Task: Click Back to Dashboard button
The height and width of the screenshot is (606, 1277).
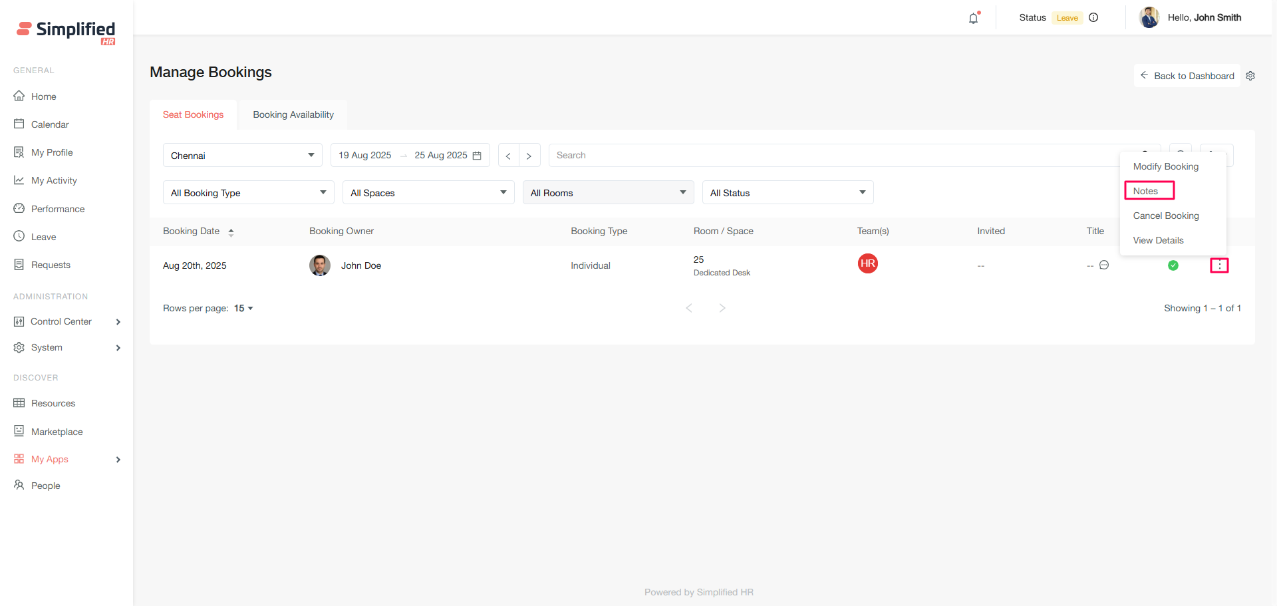Action: [1187, 76]
